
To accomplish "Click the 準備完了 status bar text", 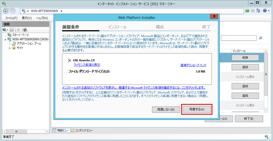I will pos(9,137).
